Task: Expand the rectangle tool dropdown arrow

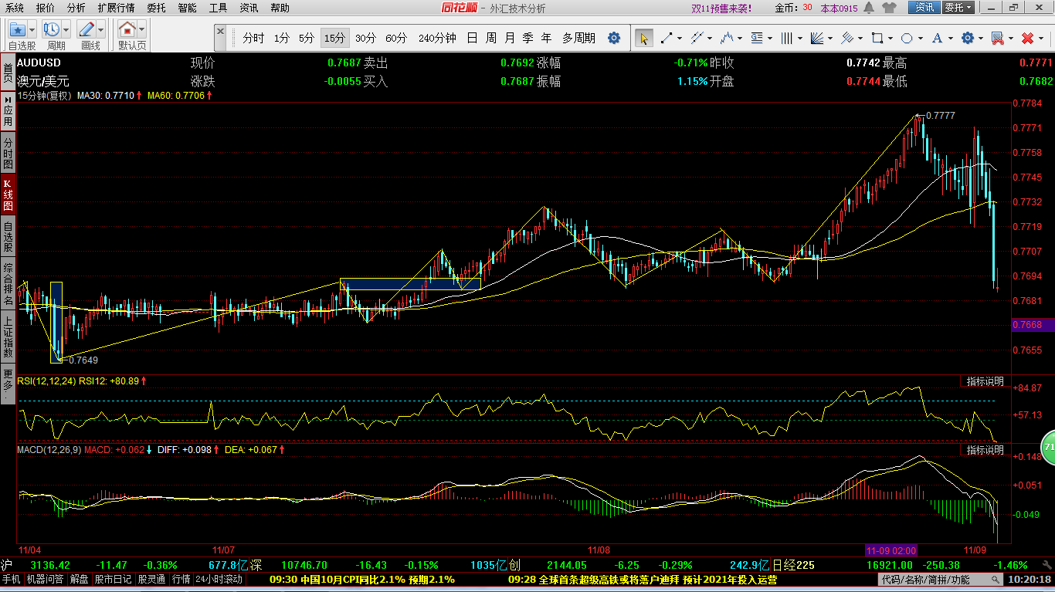Action: tap(890, 38)
